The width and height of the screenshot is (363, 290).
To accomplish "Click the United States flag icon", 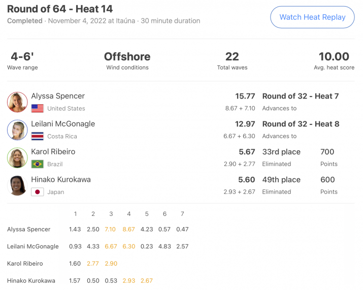I will tap(37, 108).
